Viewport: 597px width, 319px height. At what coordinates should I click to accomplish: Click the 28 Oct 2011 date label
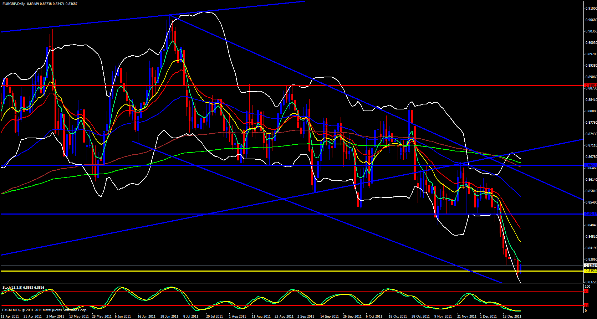420,316
